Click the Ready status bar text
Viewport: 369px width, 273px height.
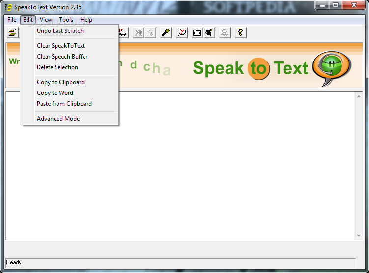[14, 262]
